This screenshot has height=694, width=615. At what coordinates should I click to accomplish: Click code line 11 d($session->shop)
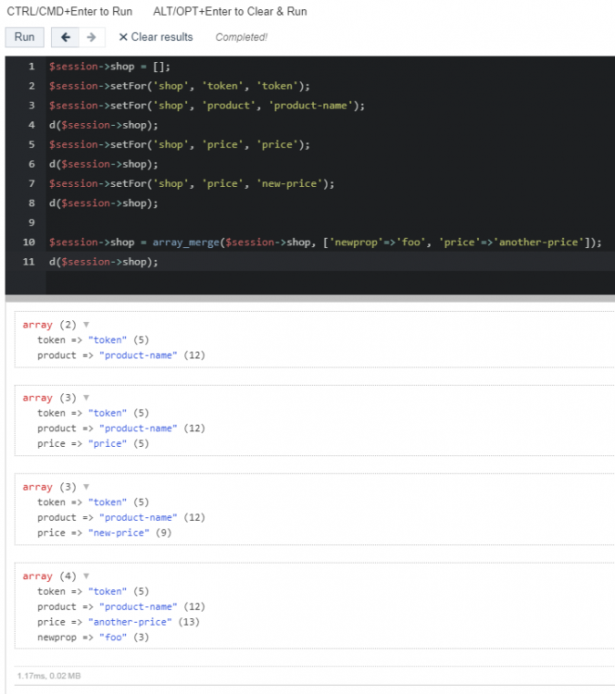point(103,262)
